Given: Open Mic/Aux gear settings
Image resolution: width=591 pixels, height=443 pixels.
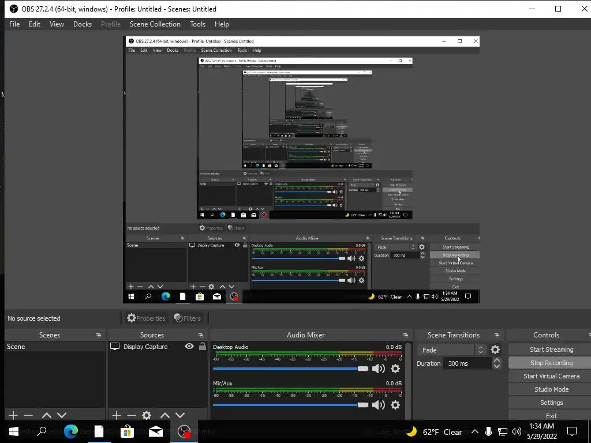Looking at the screenshot, I should coord(395,405).
